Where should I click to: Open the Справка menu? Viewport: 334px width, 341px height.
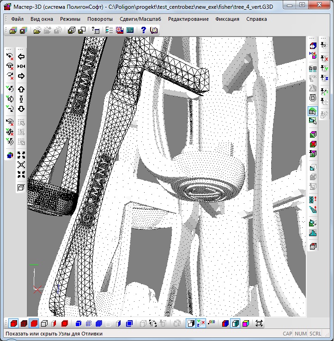[256, 19]
